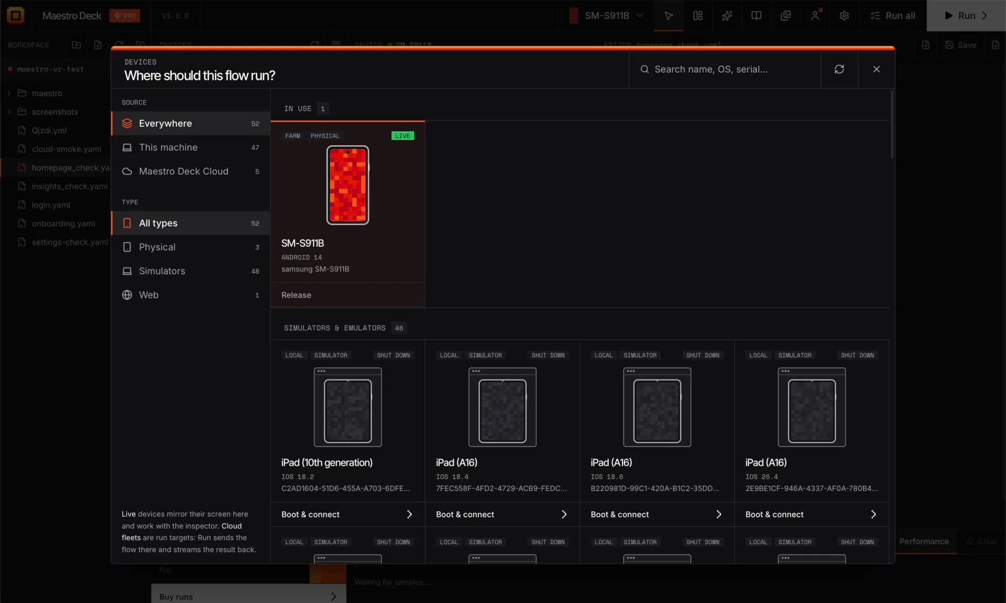Select the cursor inspector tool in top bar
This screenshot has width=1006, height=603.
tap(669, 16)
